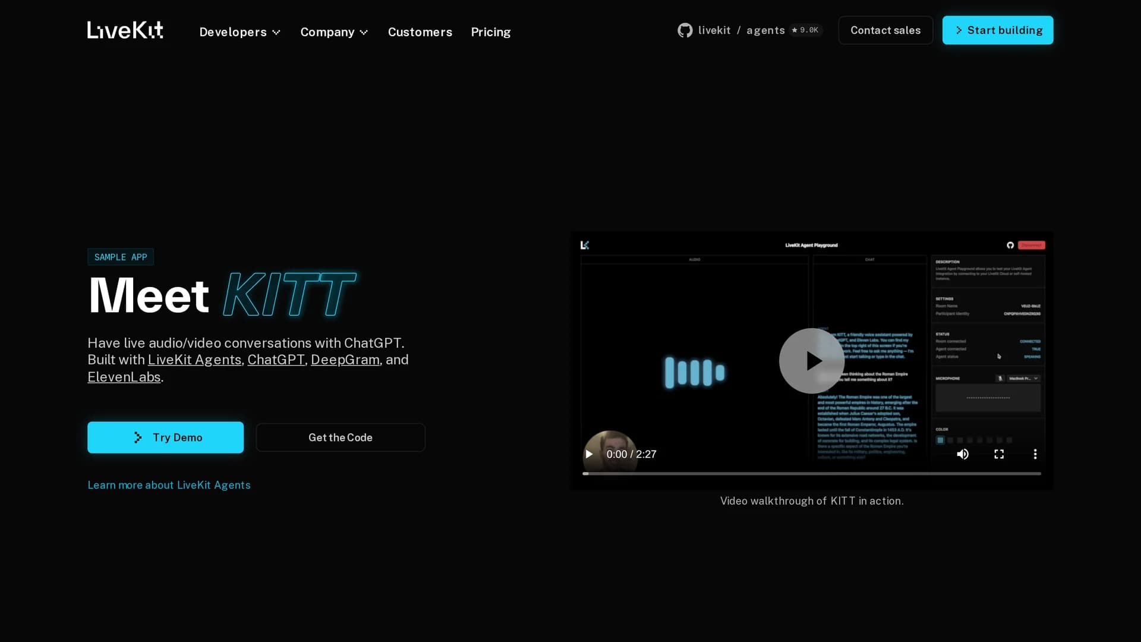Click the caption Video walkthrough of KITT in action
Screen dimensions: 1141x642
coord(812,501)
